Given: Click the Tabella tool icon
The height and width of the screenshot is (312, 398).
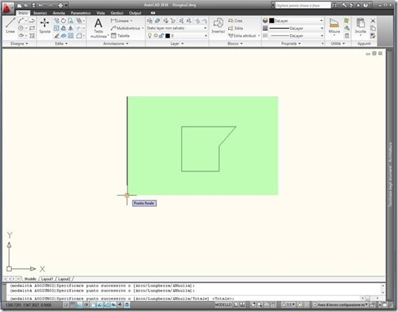Looking at the screenshot, I should 113,36.
